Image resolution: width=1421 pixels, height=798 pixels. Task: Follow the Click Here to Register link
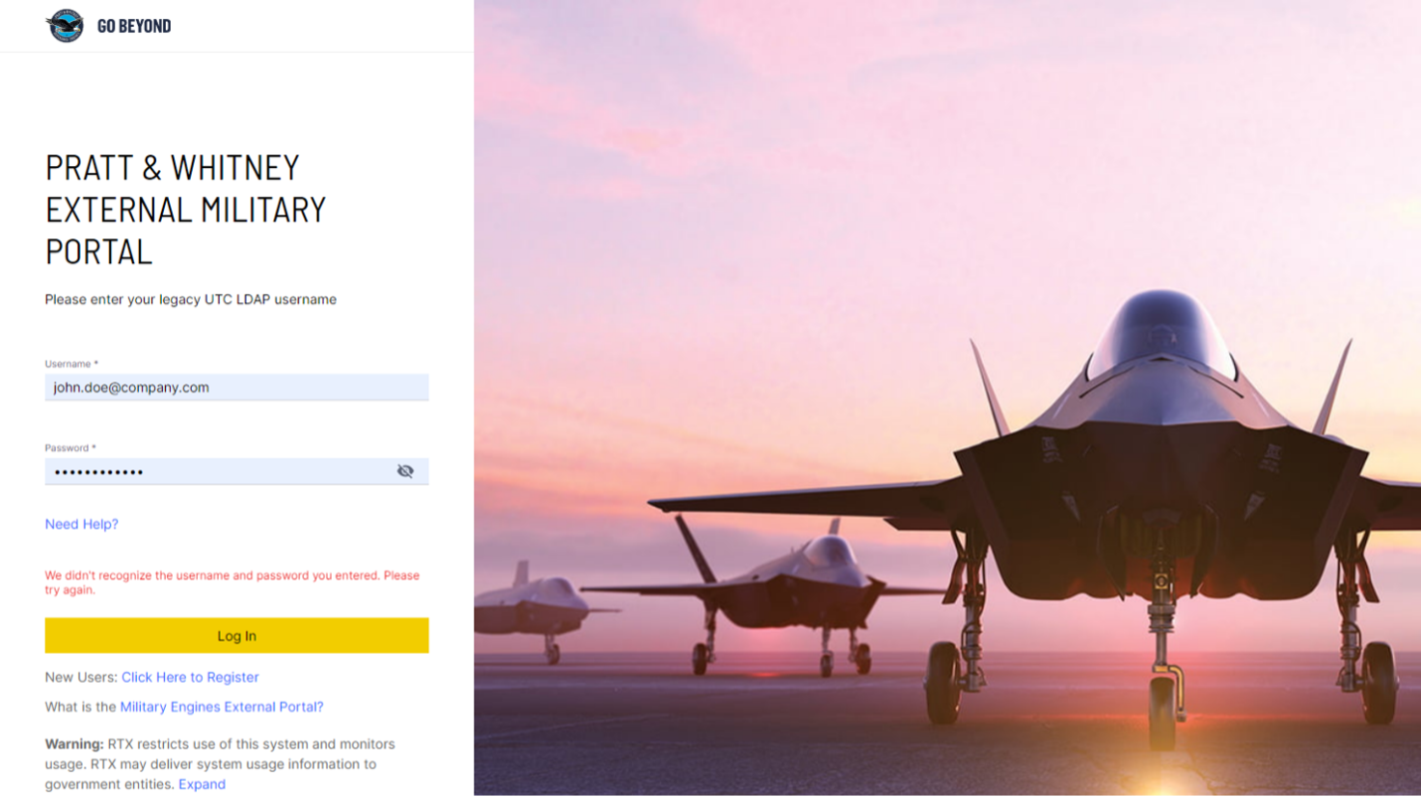pos(190,677)
